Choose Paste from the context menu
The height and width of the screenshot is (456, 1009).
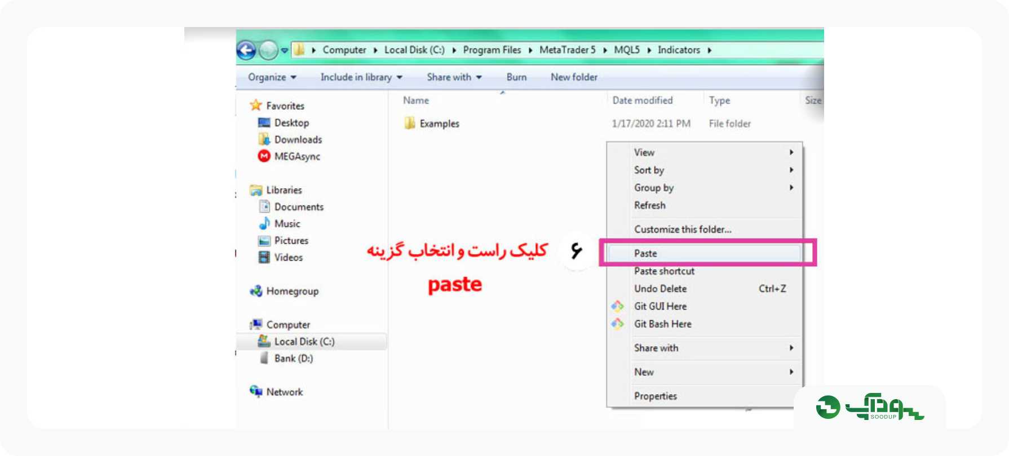tap(704, 253)
